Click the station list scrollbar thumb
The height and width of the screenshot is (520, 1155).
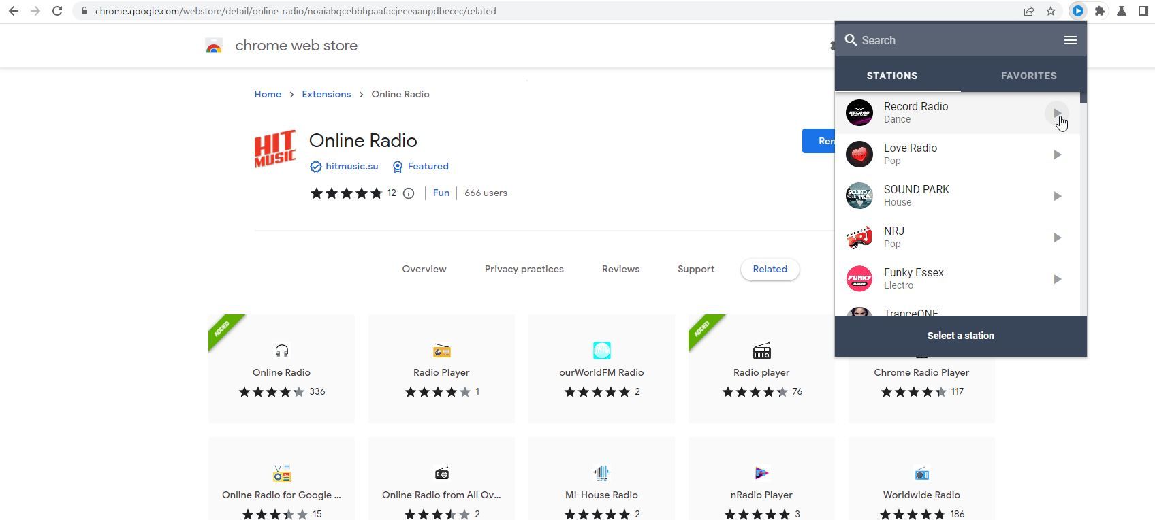coord(1083,97)
